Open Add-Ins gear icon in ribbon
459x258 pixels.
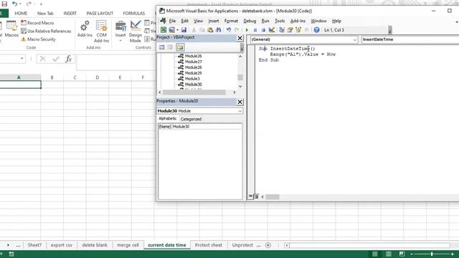point(85,29)
